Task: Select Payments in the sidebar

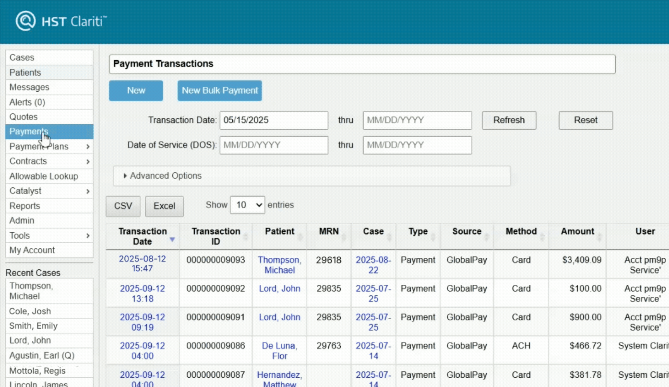Action: click(x=49, y=132)
